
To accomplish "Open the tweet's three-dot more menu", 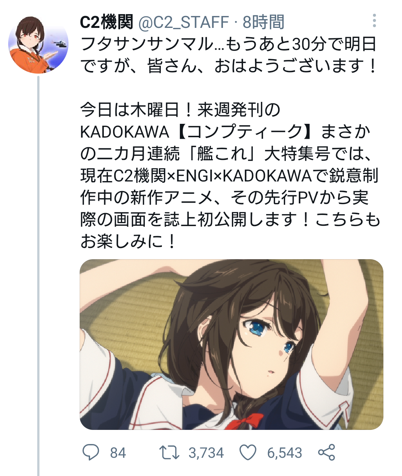I will 374,21.
